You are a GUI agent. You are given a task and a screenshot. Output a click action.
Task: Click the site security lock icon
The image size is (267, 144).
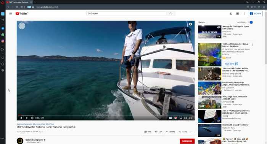(x=33, y=7)
